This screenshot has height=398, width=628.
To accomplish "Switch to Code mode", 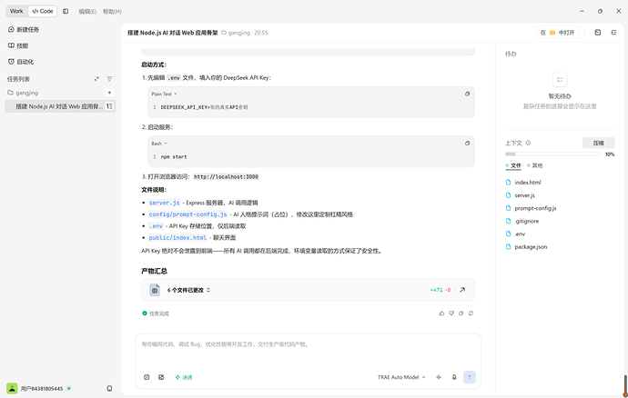I will point(43,11).
